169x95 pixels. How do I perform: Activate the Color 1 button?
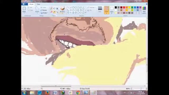click(x=106, y=10)
